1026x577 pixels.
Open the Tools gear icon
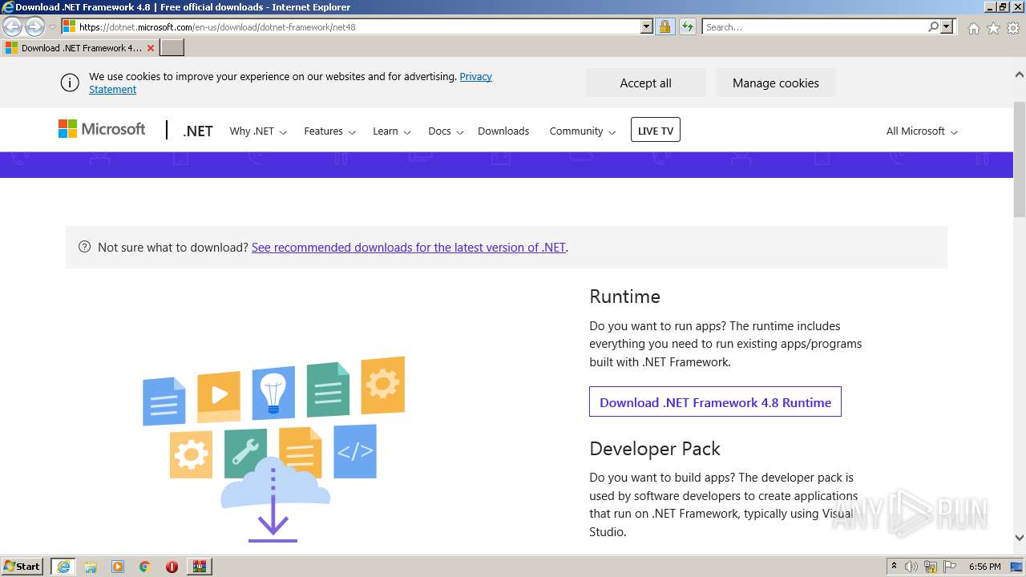(x=1013, y=28)
